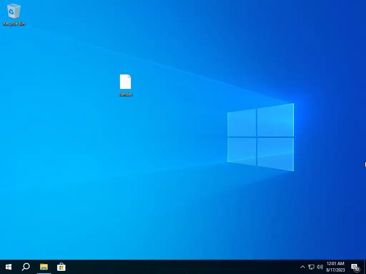Open File Explorer from the taskbar
366x274 pixels.
(44, 267)
